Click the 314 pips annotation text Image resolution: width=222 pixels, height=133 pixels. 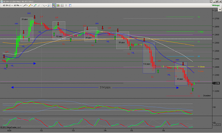(x=105, y=87)
